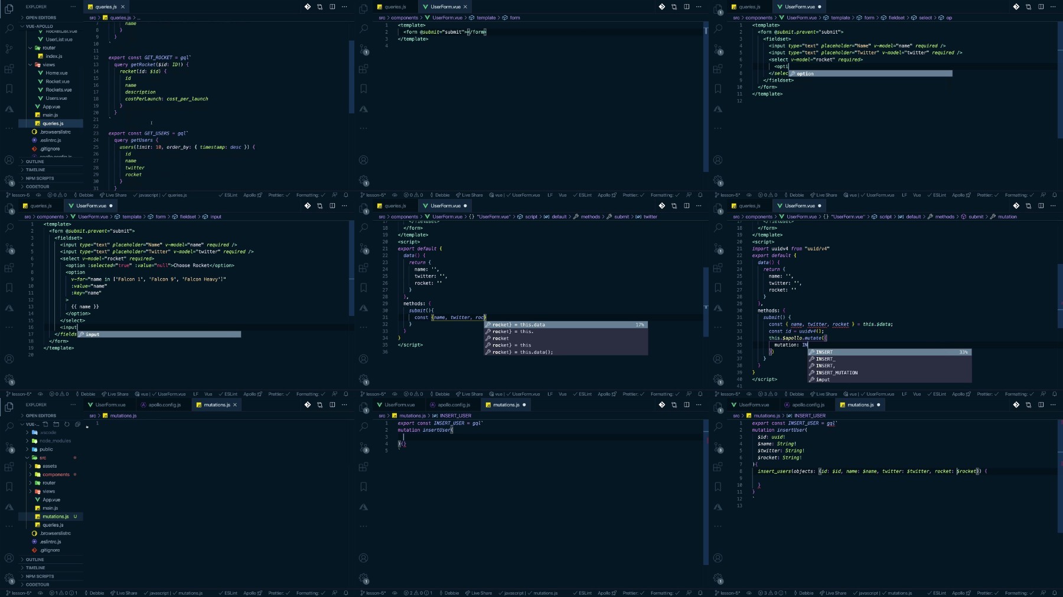This screenshot has height=597, width=1063.
Task: Click feedback icon in the lesson-5 status bar
Action: [x=334, y=195]
